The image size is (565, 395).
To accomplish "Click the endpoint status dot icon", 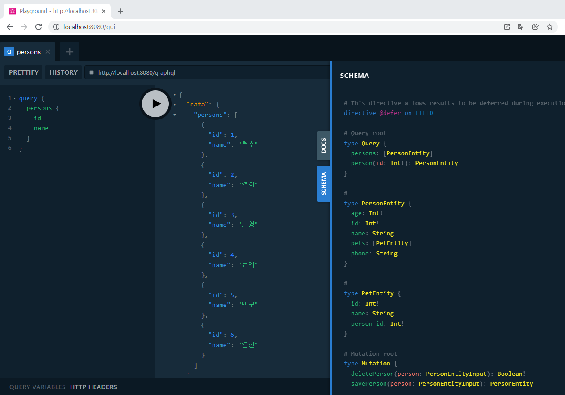I will pyautogui.click(x=92, y=72).
